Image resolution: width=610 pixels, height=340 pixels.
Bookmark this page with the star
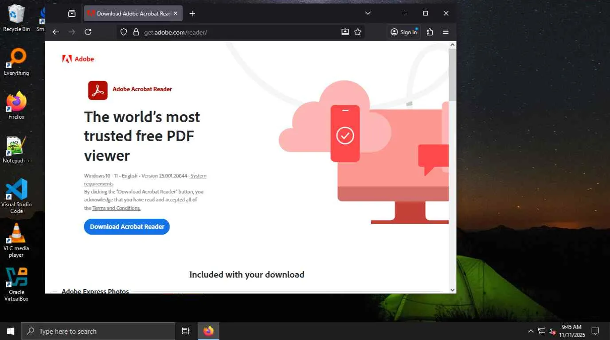tap(358, 32)
